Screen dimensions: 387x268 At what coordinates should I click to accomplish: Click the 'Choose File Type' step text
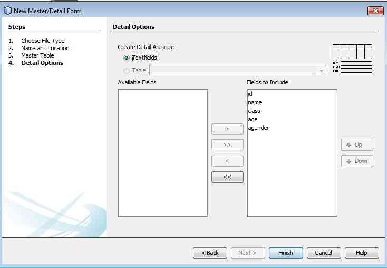43,41
